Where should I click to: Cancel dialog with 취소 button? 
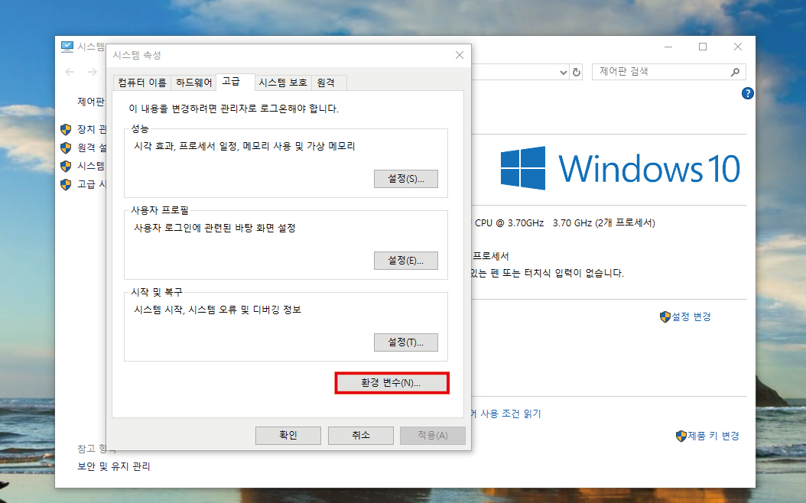(x=360, y=435)
